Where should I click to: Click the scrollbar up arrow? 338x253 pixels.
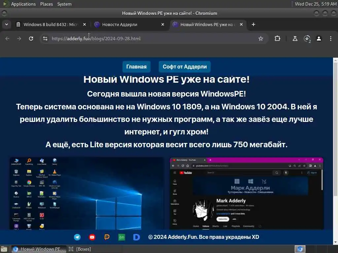tap(335, 61)
